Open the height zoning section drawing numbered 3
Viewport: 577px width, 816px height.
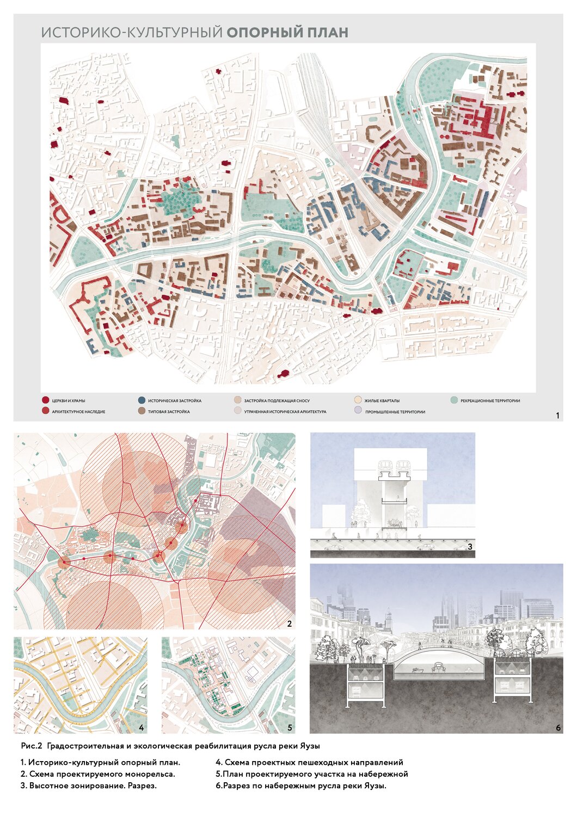coord(392,495)
